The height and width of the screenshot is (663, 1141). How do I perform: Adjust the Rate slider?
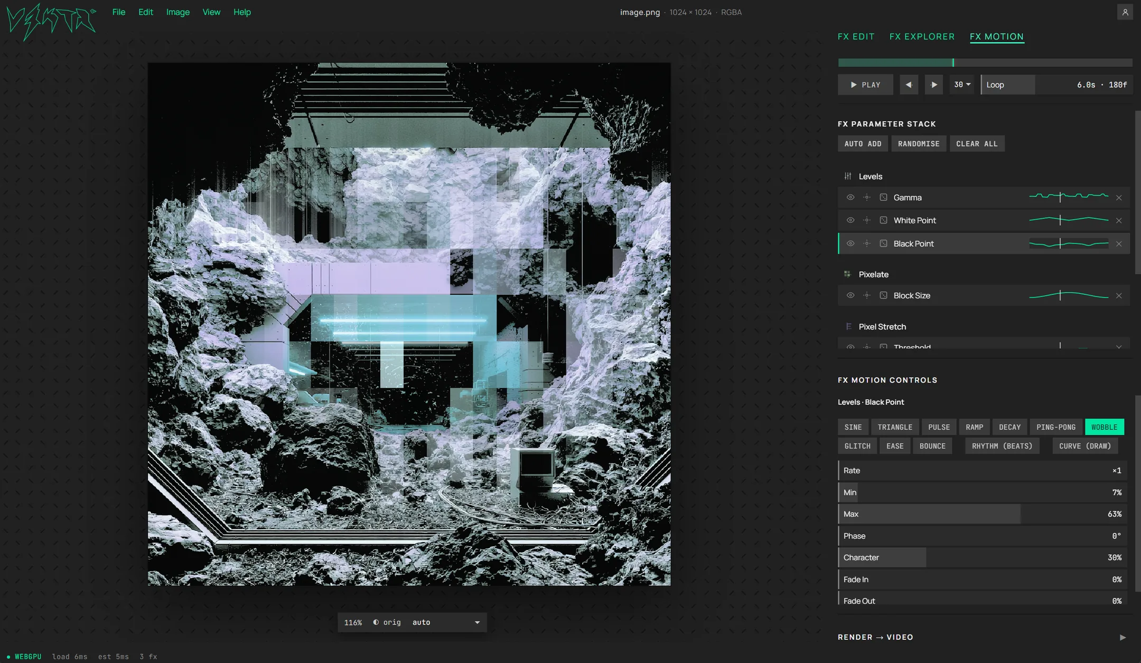click(x=983, y=470)
